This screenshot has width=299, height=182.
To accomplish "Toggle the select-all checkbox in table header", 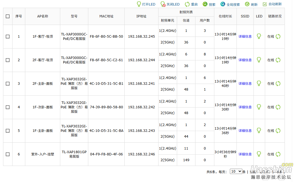I will (7, 16).
